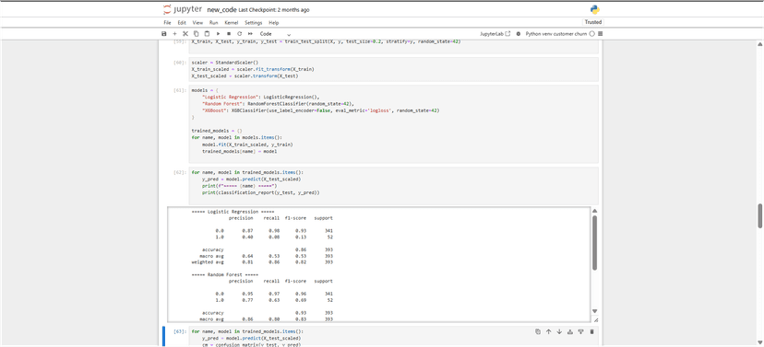Run the selected cell with play icon
The height and width of the screenshot is (347, 764).
coord(218,34)
